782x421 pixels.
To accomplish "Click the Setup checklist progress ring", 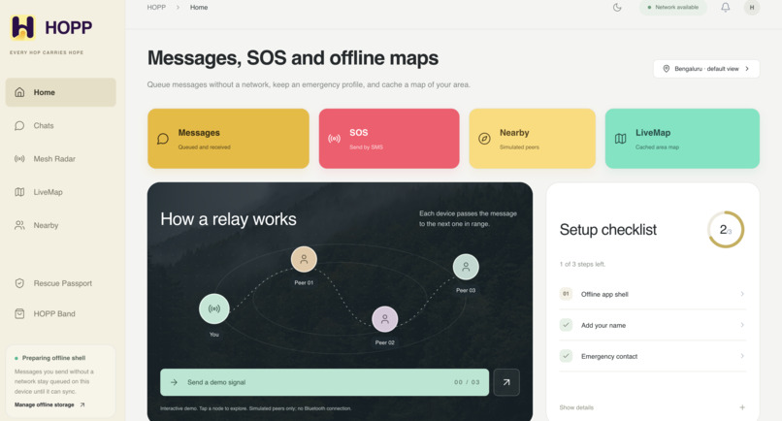I will pos(726,230).
